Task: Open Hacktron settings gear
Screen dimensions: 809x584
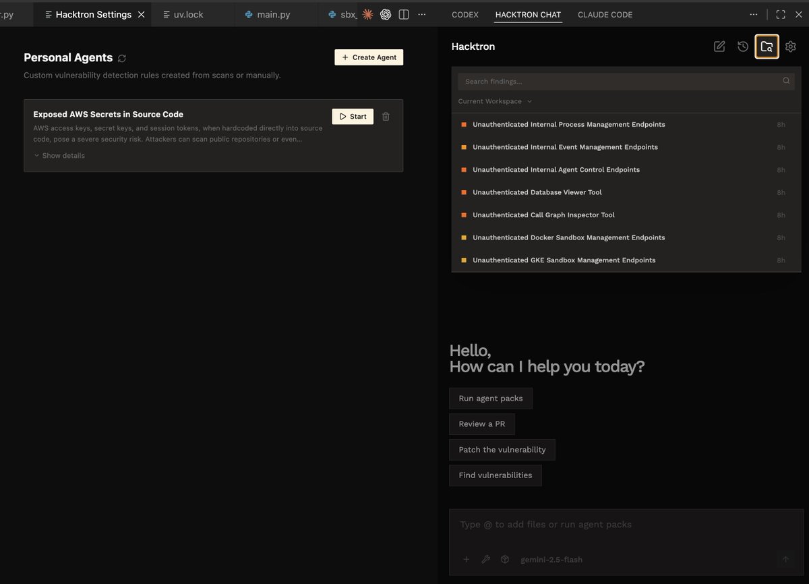Action: (791, 47)
